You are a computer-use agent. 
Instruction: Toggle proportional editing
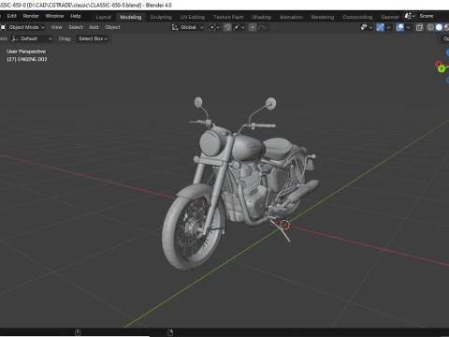click(253, 27)
